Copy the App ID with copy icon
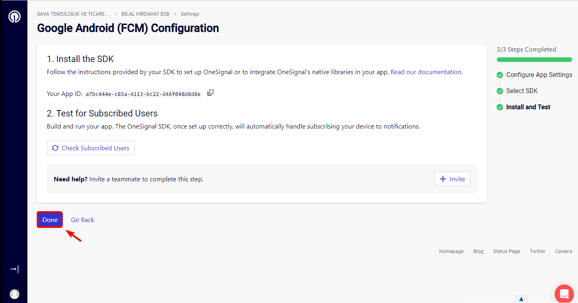Viewport: 578px width, 303px height. (x=210, y=93)
